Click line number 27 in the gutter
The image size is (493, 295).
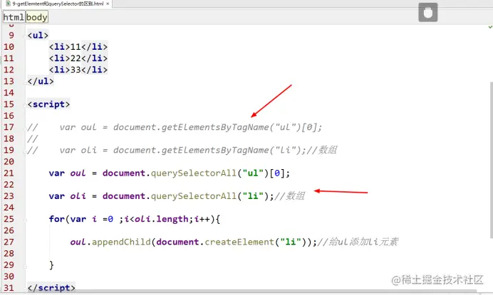[x=9, y=242]
